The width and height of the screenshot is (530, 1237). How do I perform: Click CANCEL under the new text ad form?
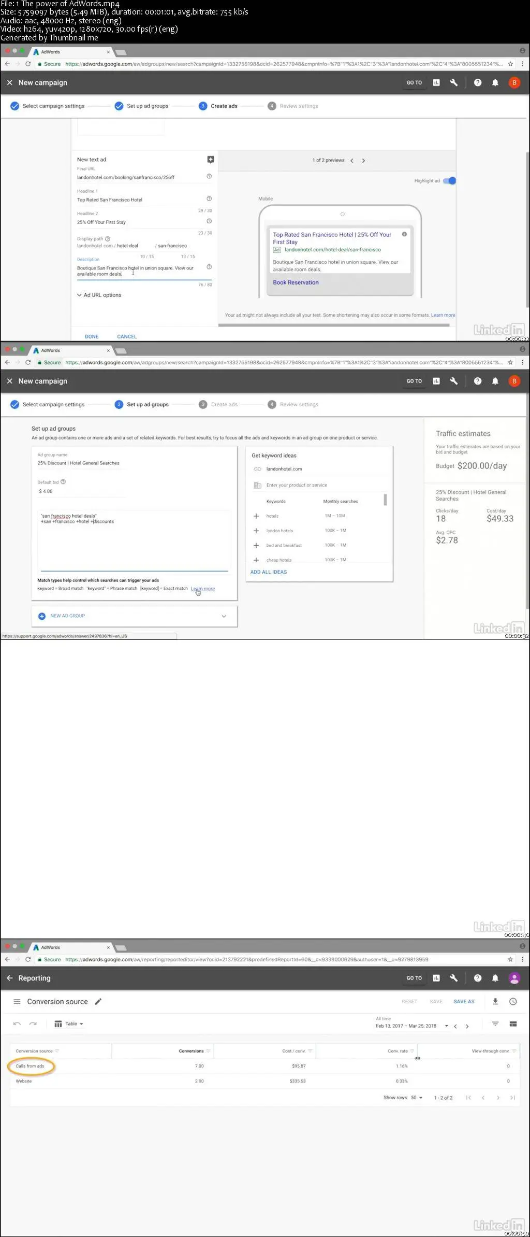[x=127, y=336]
